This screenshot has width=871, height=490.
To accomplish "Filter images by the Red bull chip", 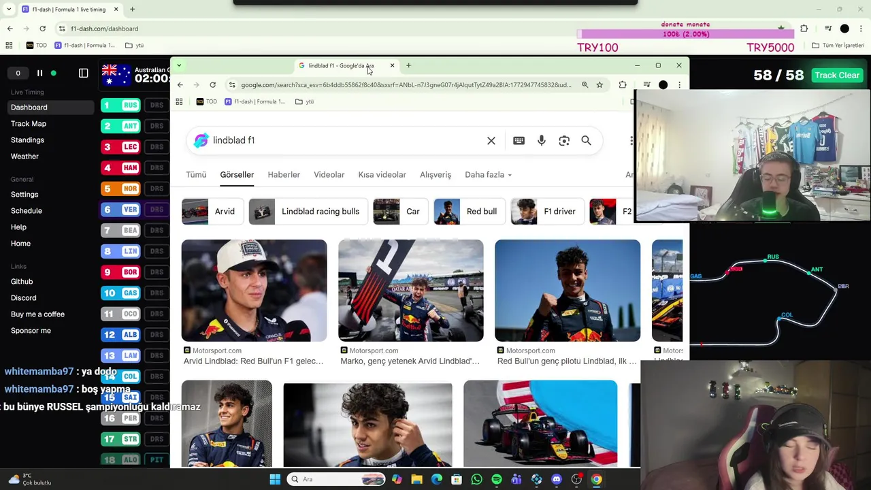I will click(x=469, y=211).
